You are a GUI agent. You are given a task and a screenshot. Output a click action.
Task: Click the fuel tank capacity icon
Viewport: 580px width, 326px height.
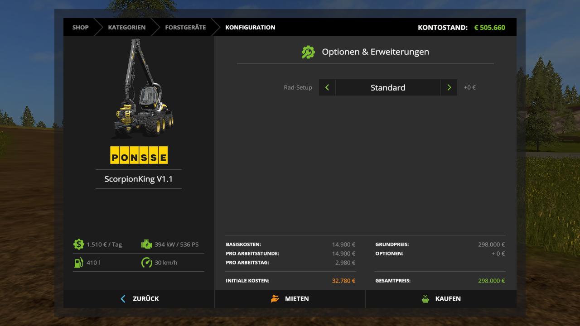pos(78,263)
